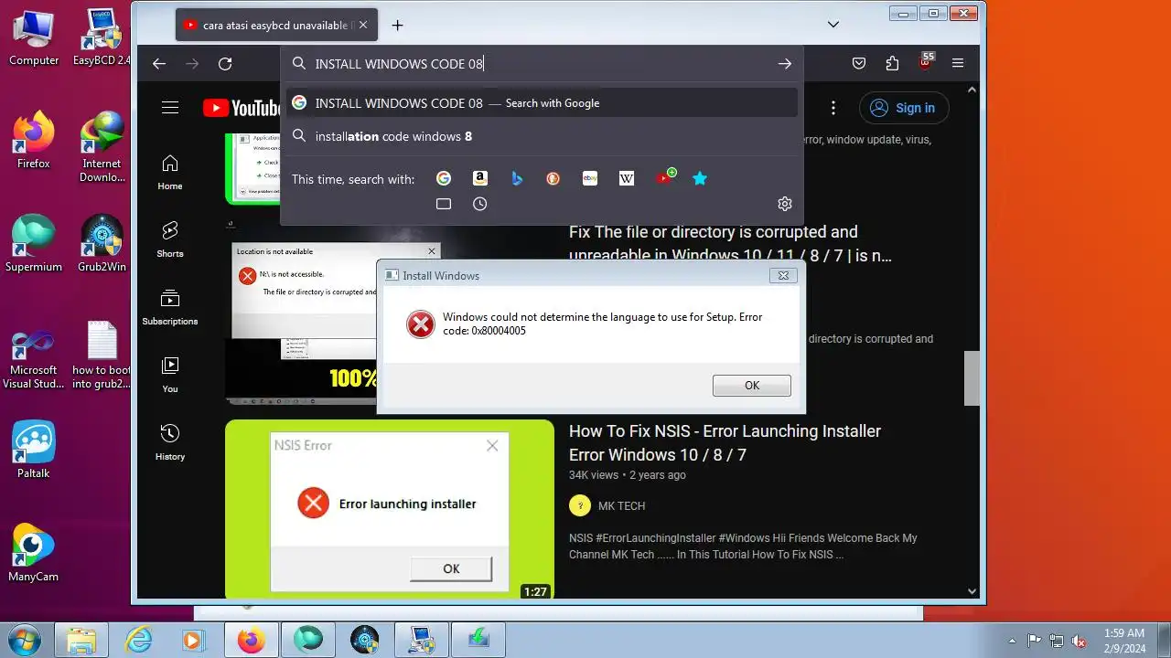Go to YouTube Home in sidebar
The image size is (1171, 658).
(x=170, y=173)
